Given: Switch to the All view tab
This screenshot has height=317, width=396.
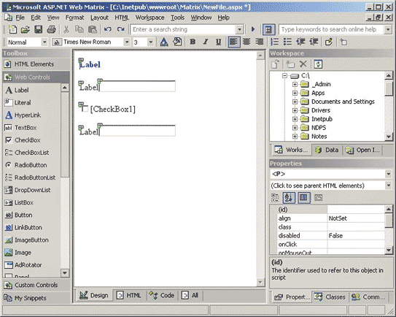Looking at the screenshot, I should (190, 295).
